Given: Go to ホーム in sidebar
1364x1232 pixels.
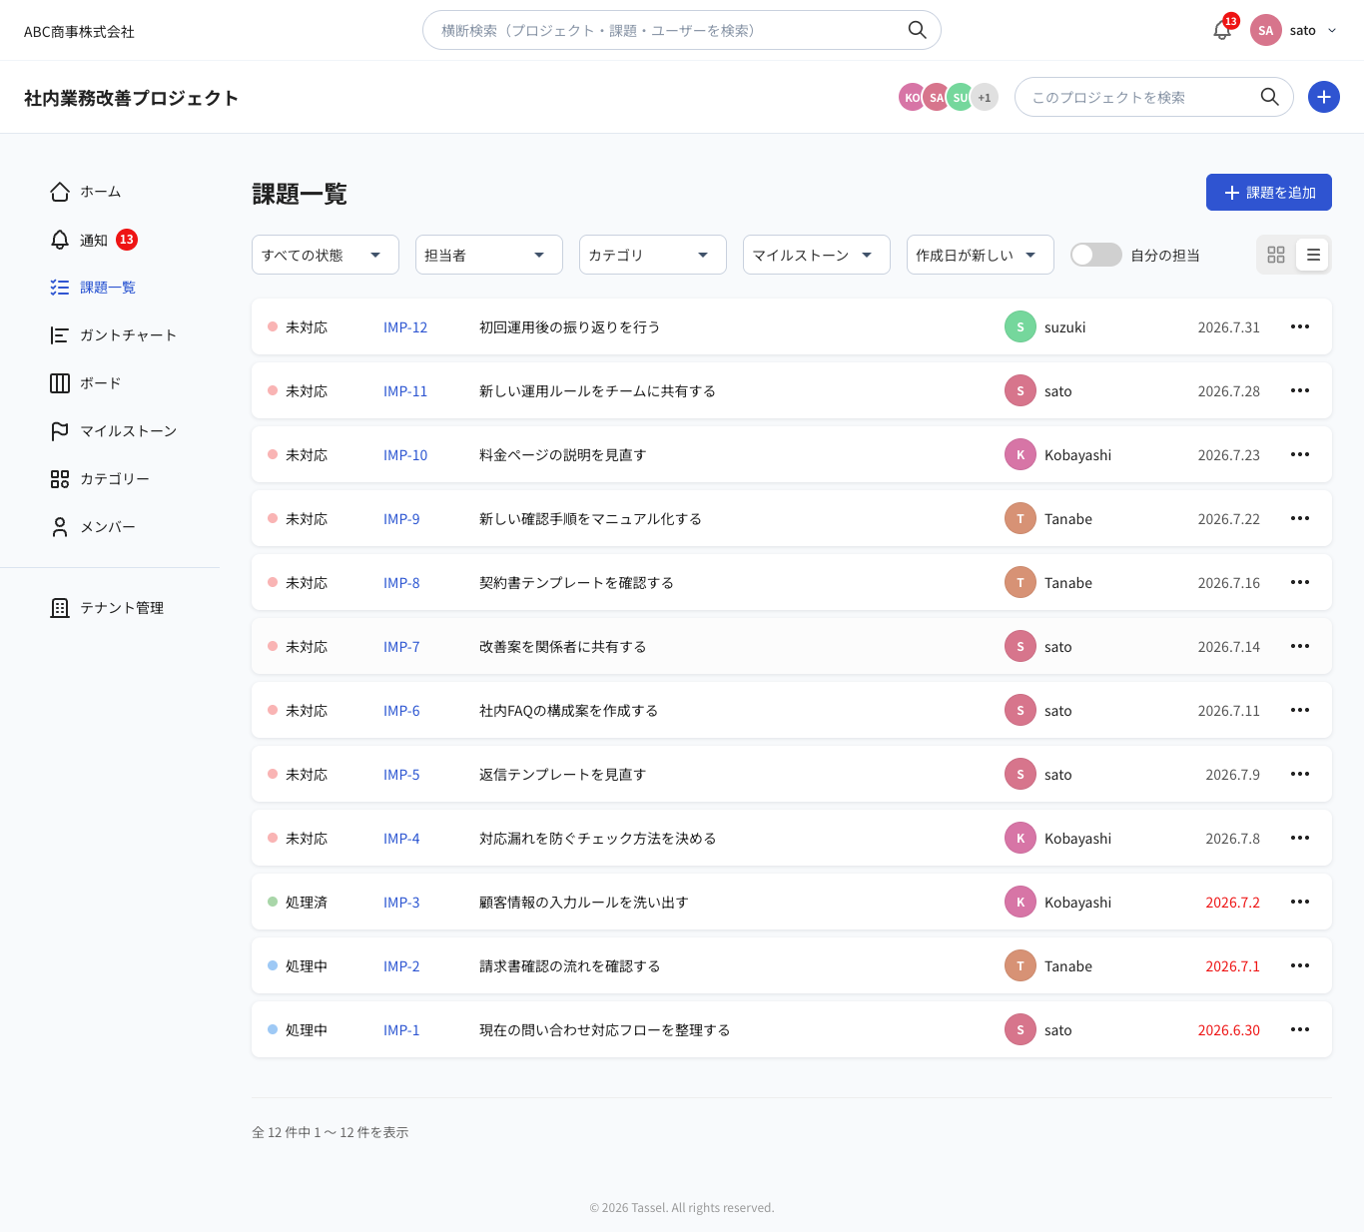Looking at the screenshot, I should point(86,192).
